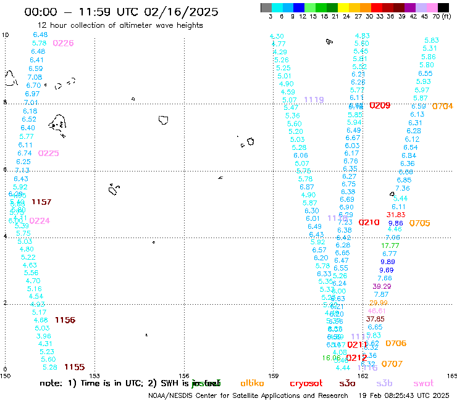Click the longitude axis label 153
457x401 pixels.
[94, 376]
